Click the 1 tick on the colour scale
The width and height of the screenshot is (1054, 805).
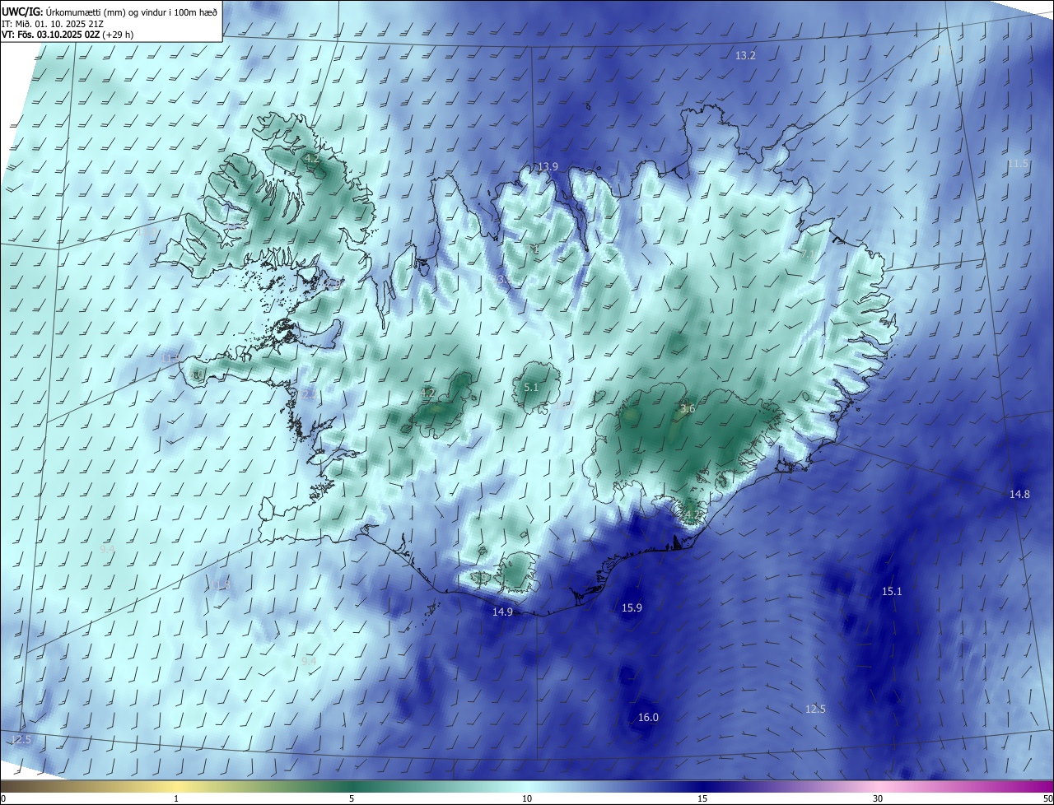pyautogui.click(x=176, y=798)
